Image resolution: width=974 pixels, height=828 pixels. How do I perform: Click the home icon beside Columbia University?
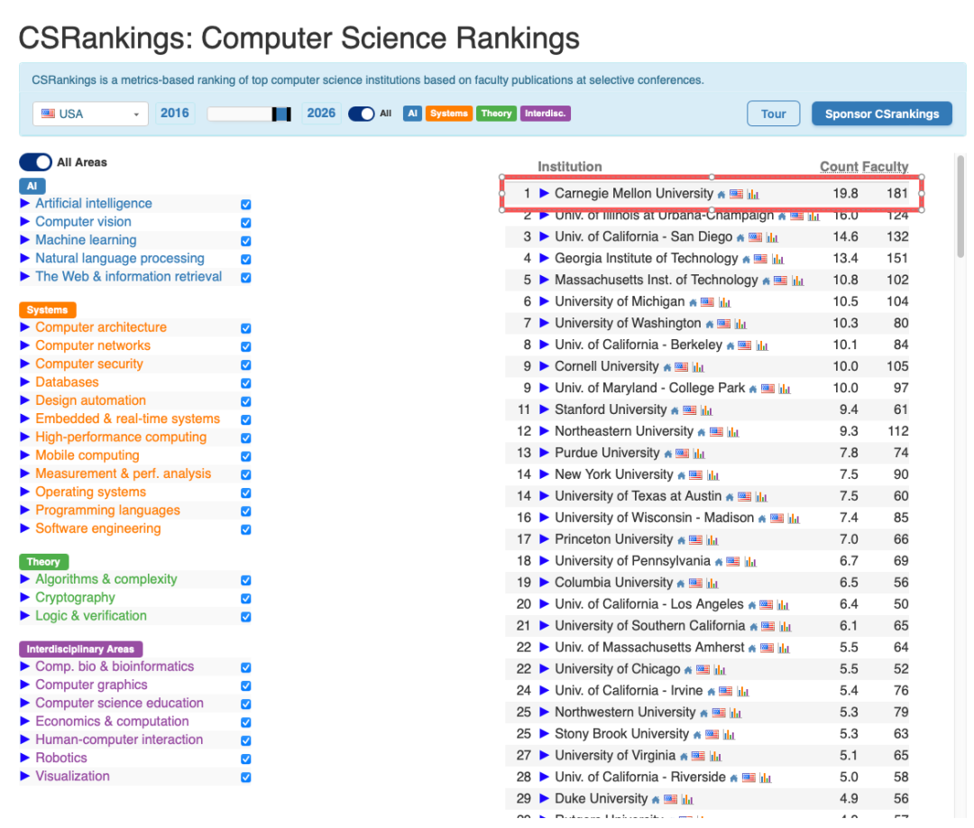681,584
